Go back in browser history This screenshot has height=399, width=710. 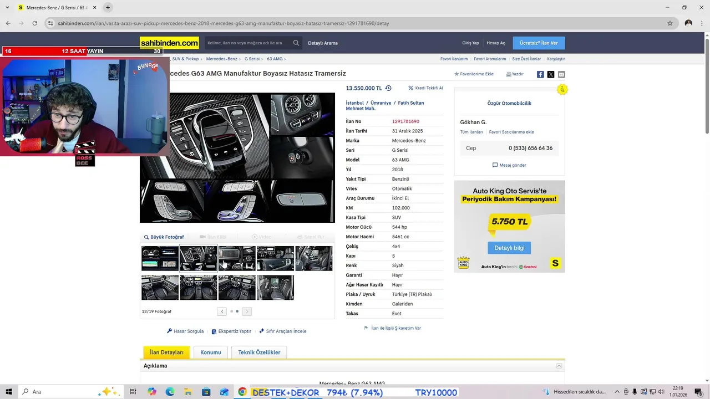8,23
